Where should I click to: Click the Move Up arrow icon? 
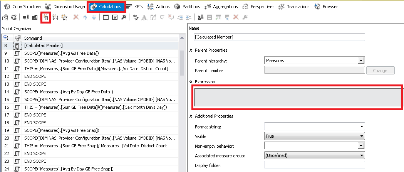(85, 17)
